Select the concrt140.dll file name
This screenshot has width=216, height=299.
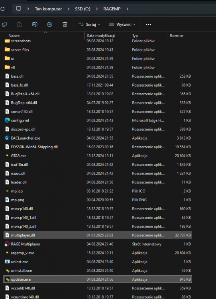[x=22, y=112]
